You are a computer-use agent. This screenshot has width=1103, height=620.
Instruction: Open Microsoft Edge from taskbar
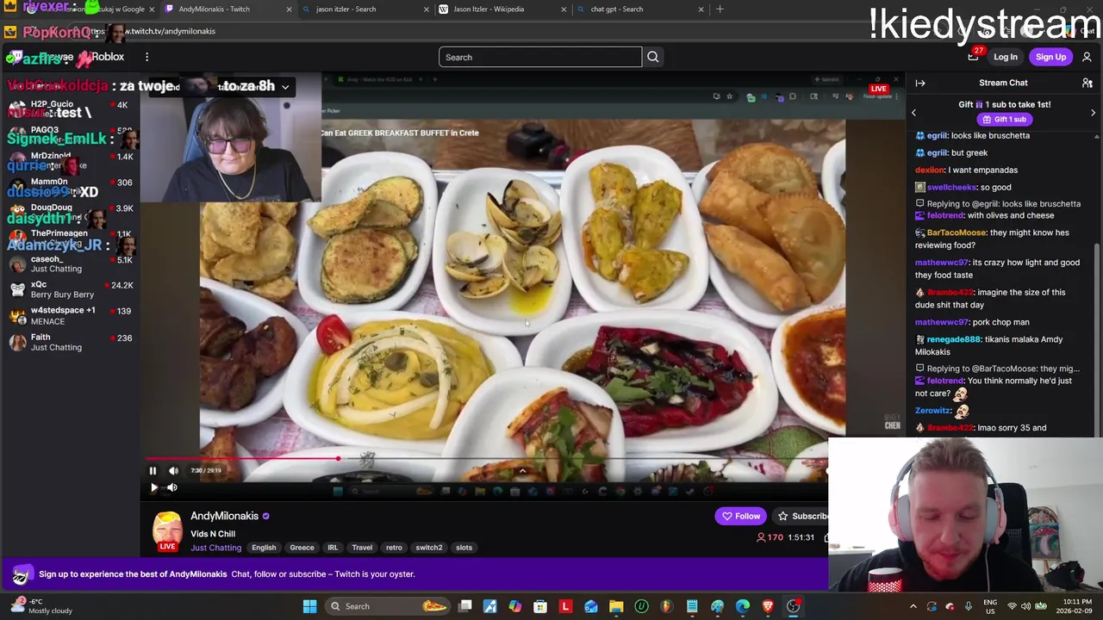[743, 606]
